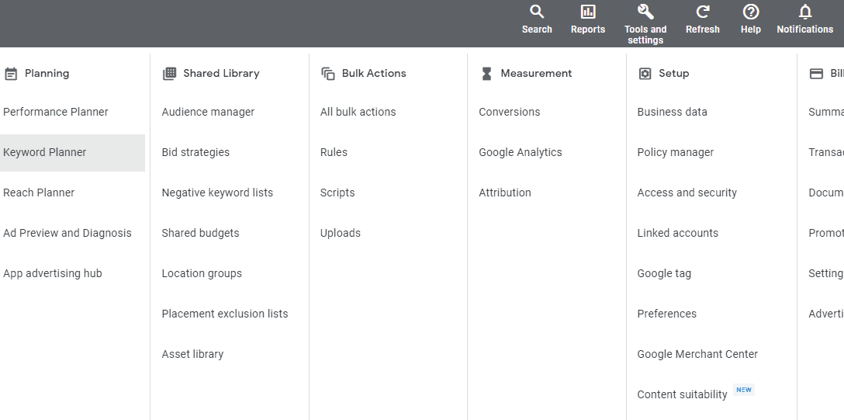Image resolution: width=844 pixels, height=420 pixels.
Task: Open the Notifications bell icon
Action: [x=804, y=12]
